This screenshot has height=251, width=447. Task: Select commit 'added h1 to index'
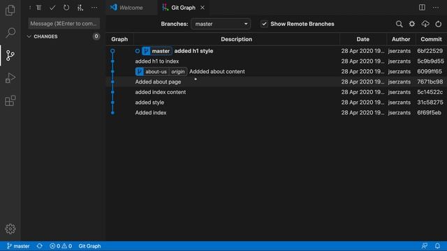pyautogui.click(x=157, y=61)
